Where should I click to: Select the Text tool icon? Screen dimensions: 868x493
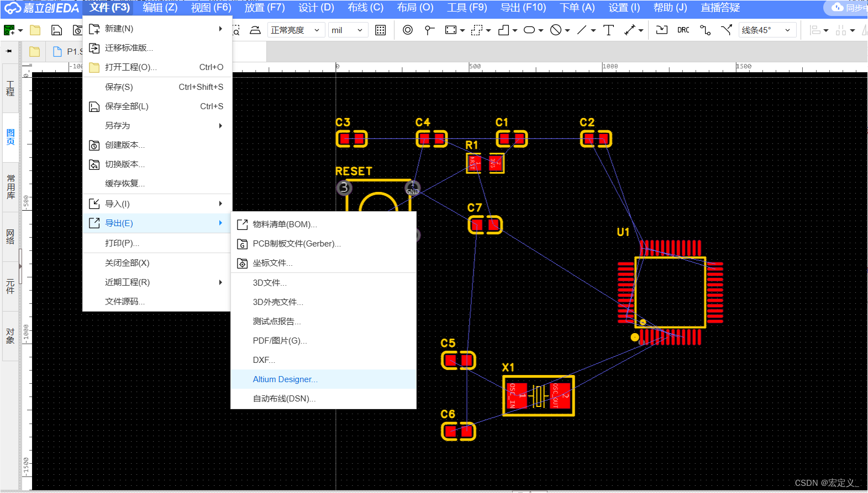[x=608, y=30]
